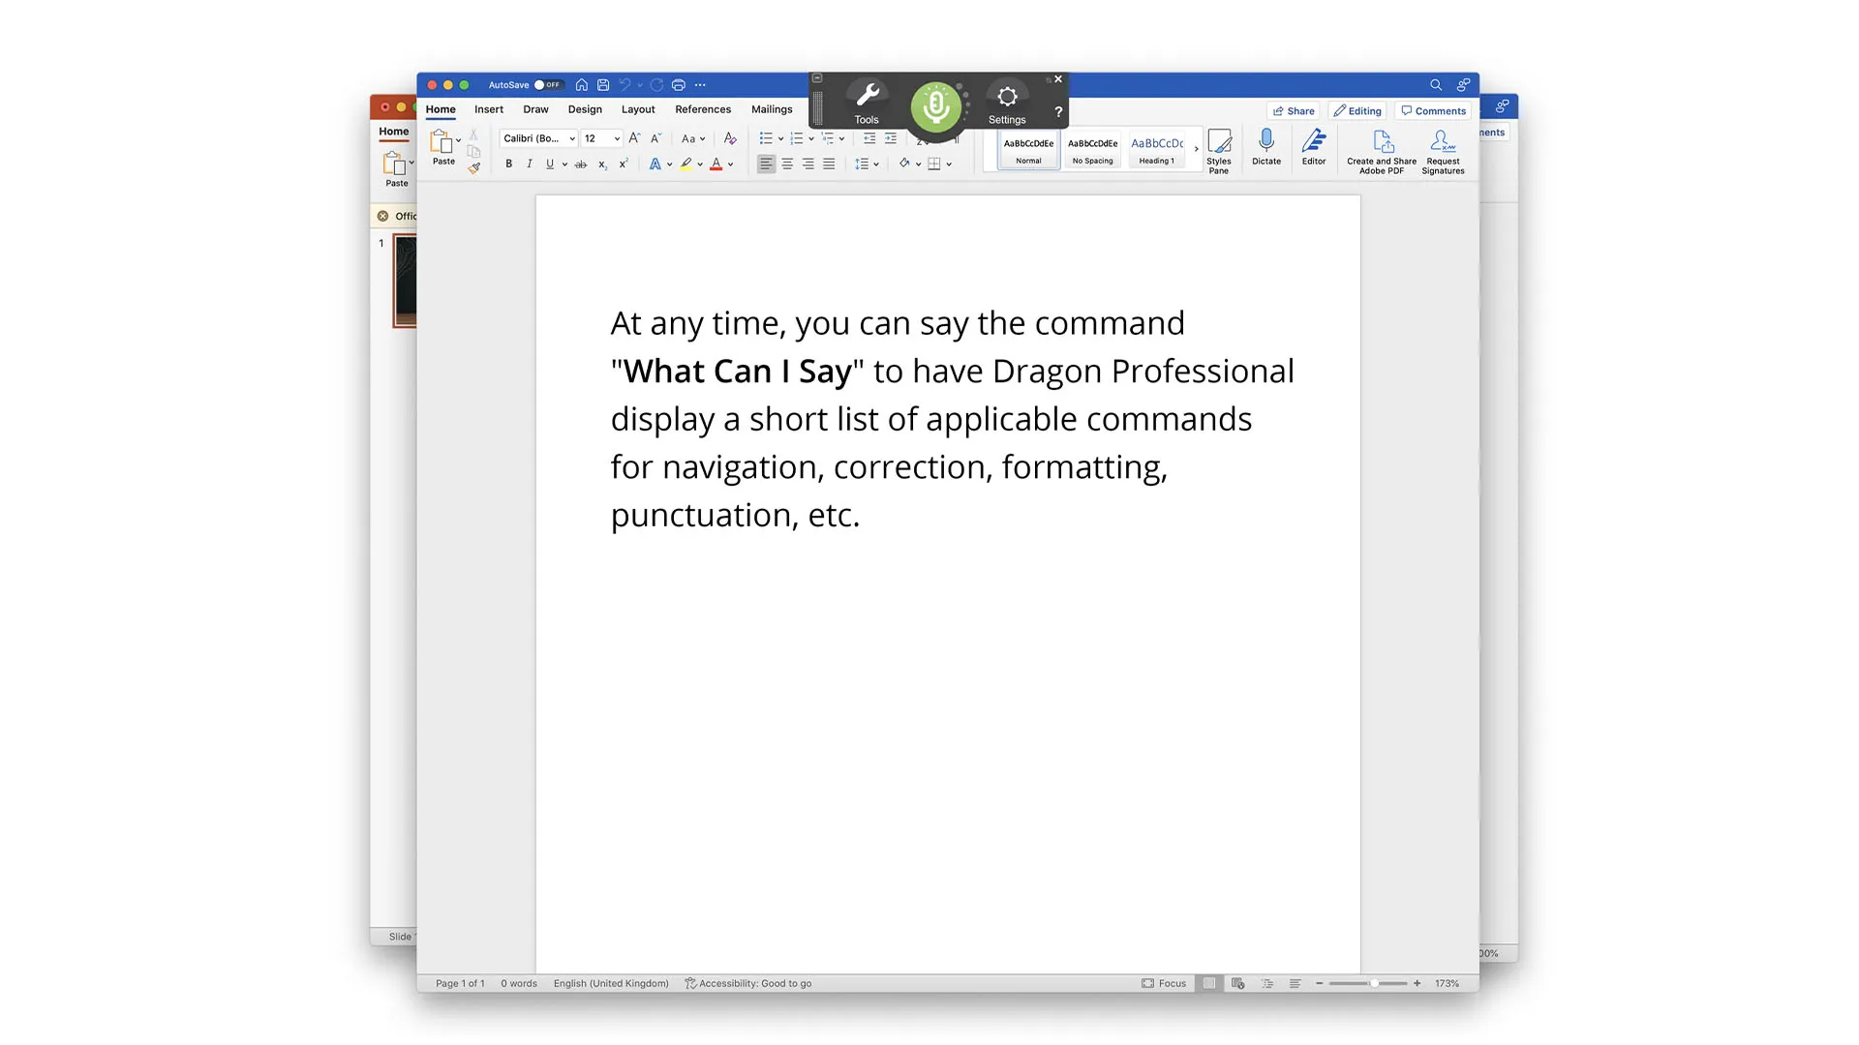Screen dimensions: 1859x1045
Task: Open the Insert ribbon tab
Action: [x=489, y=110]
